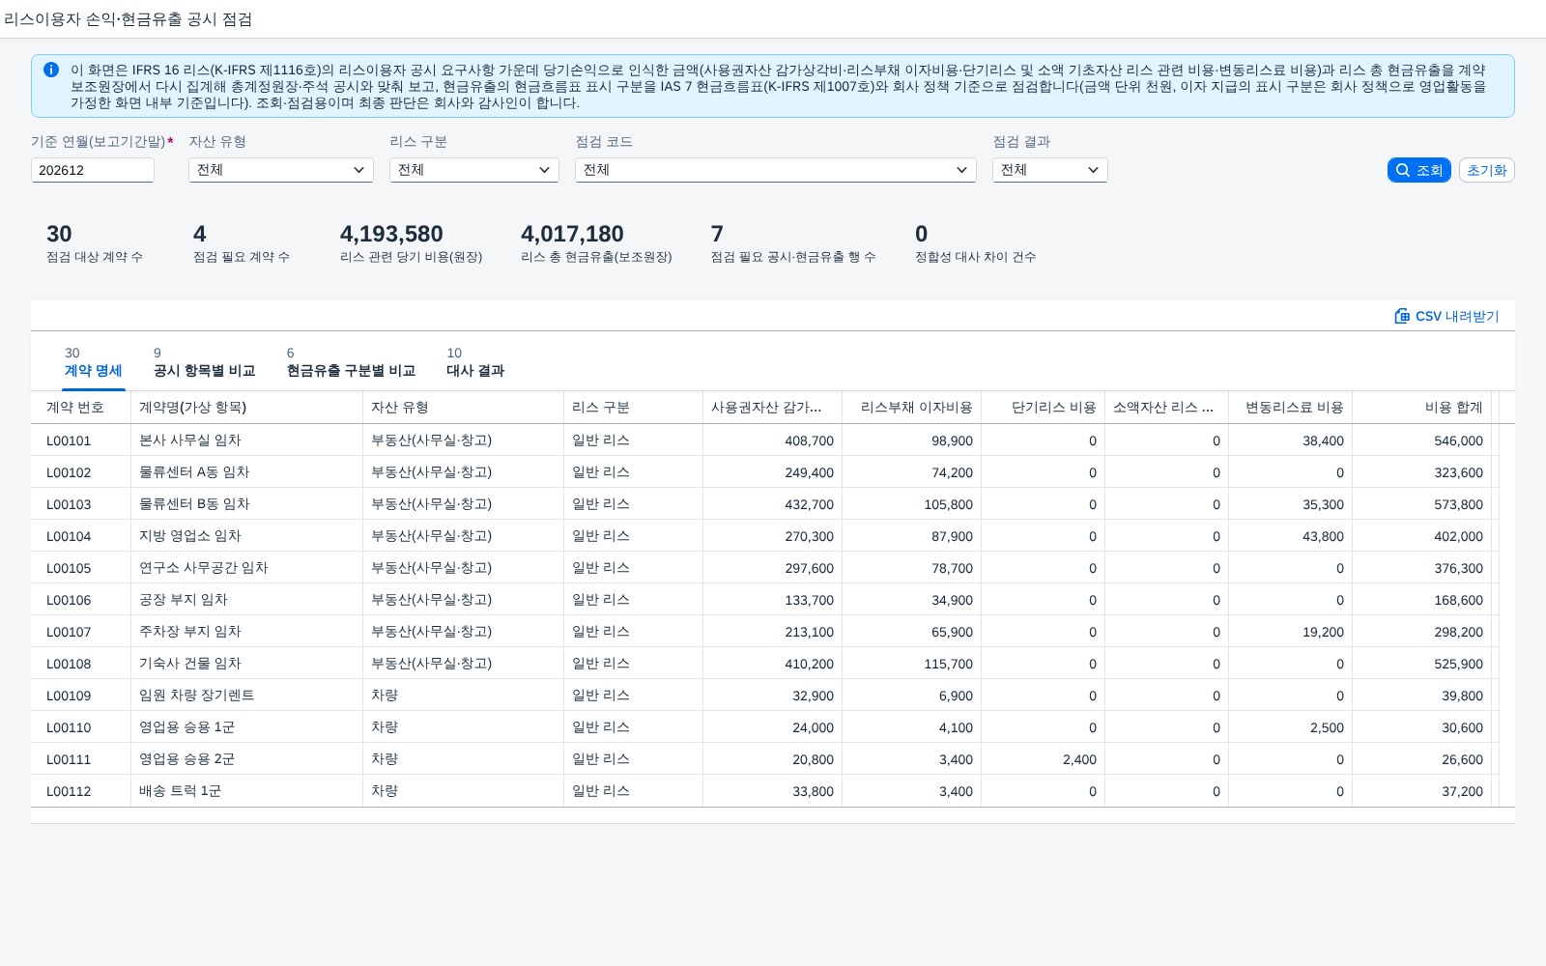Click the 4,193,580 KPI figure
This screenshot has width=1546, height=966.
(391, 234)
